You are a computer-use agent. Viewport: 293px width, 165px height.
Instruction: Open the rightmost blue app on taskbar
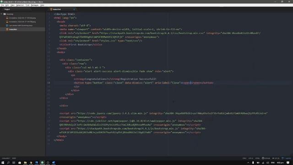(x=54, y=163)
